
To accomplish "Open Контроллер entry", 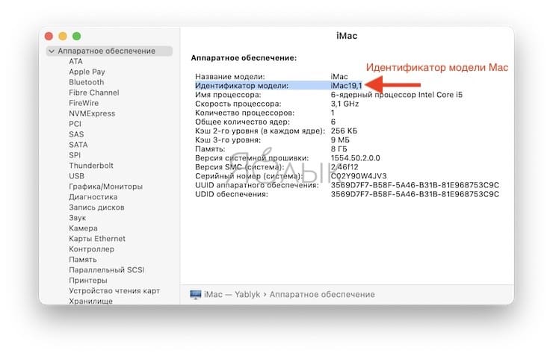I will (x=92, y=249).
